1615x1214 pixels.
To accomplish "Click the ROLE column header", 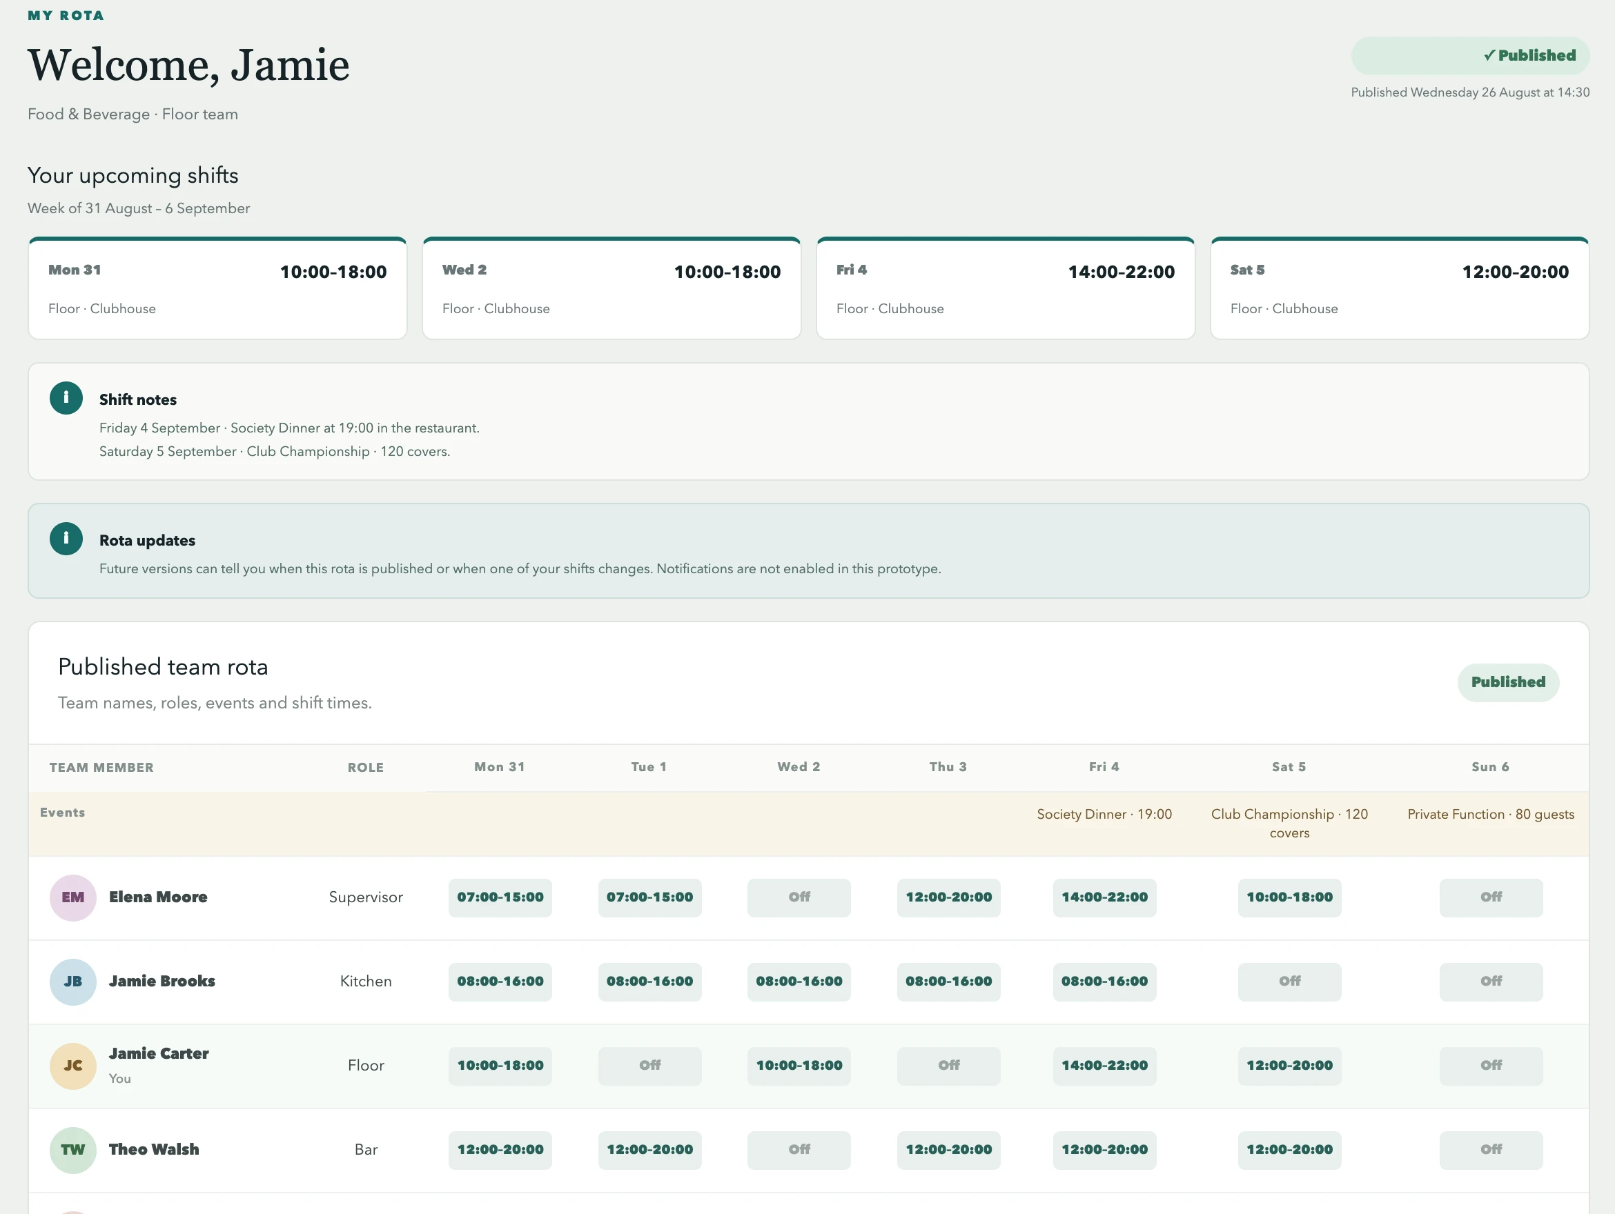I will (366, 768).
